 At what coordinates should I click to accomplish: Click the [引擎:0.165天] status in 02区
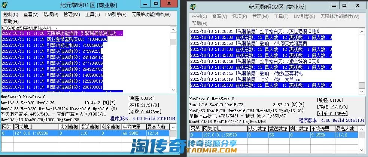[x=332, y=114]
